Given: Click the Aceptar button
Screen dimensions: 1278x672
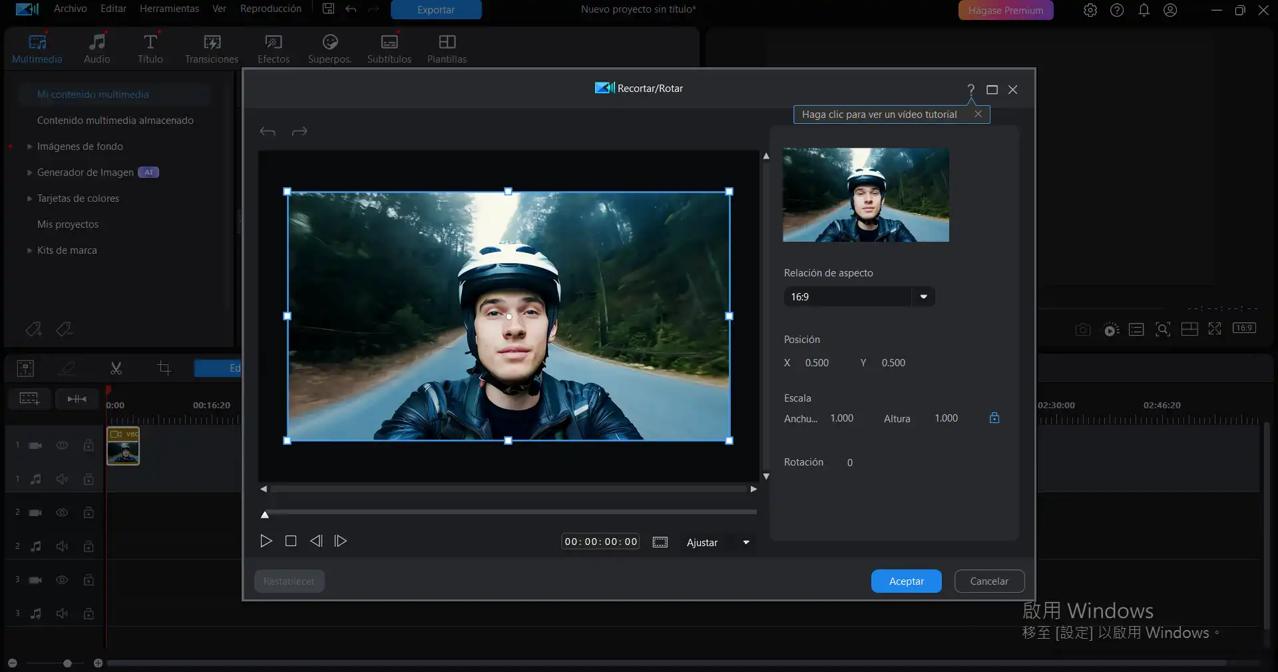Looking at the screenshot, I should 906,581.
